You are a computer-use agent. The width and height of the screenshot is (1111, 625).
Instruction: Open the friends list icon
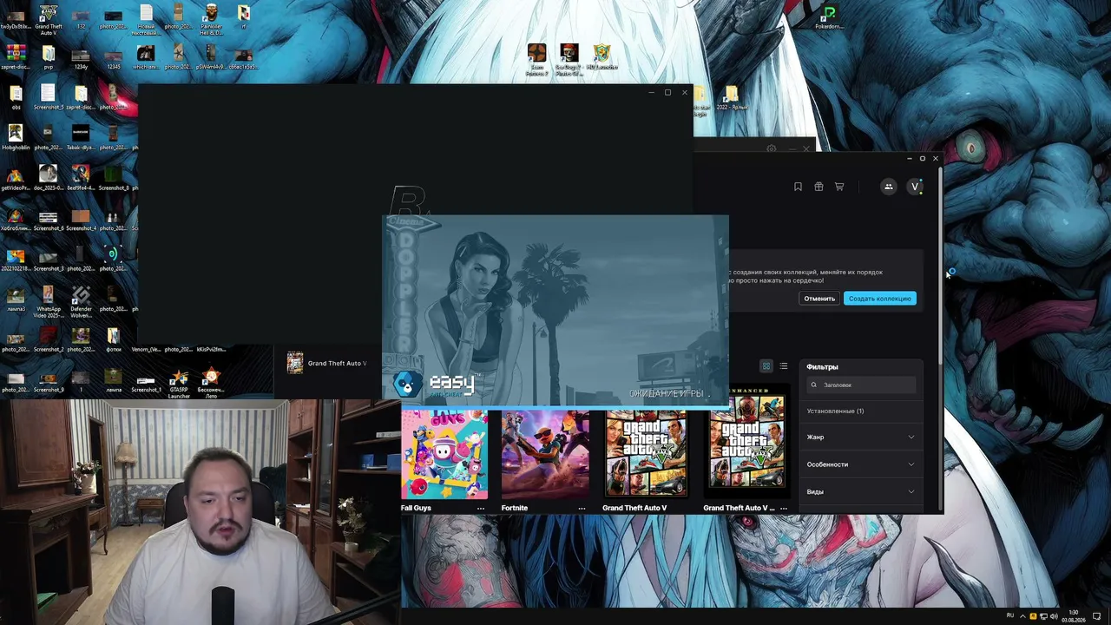888,187
